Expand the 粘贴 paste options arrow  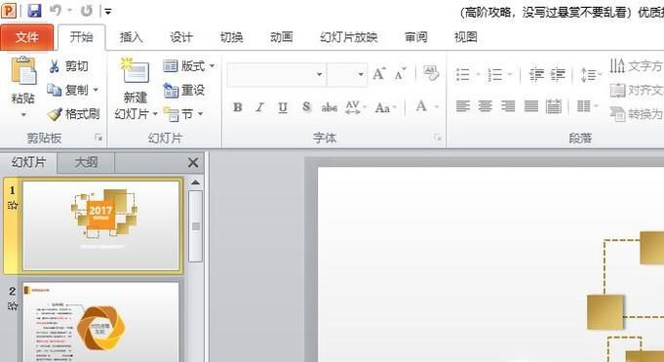click(23, 115)
